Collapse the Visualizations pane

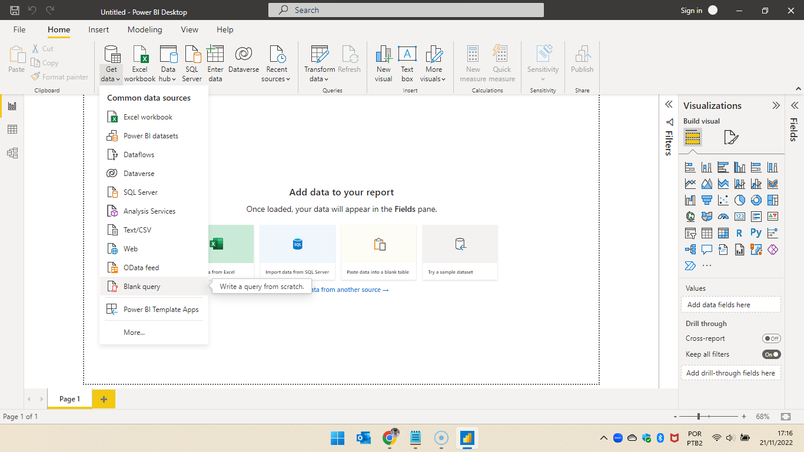pyautogui.click(x=776, y=105)
